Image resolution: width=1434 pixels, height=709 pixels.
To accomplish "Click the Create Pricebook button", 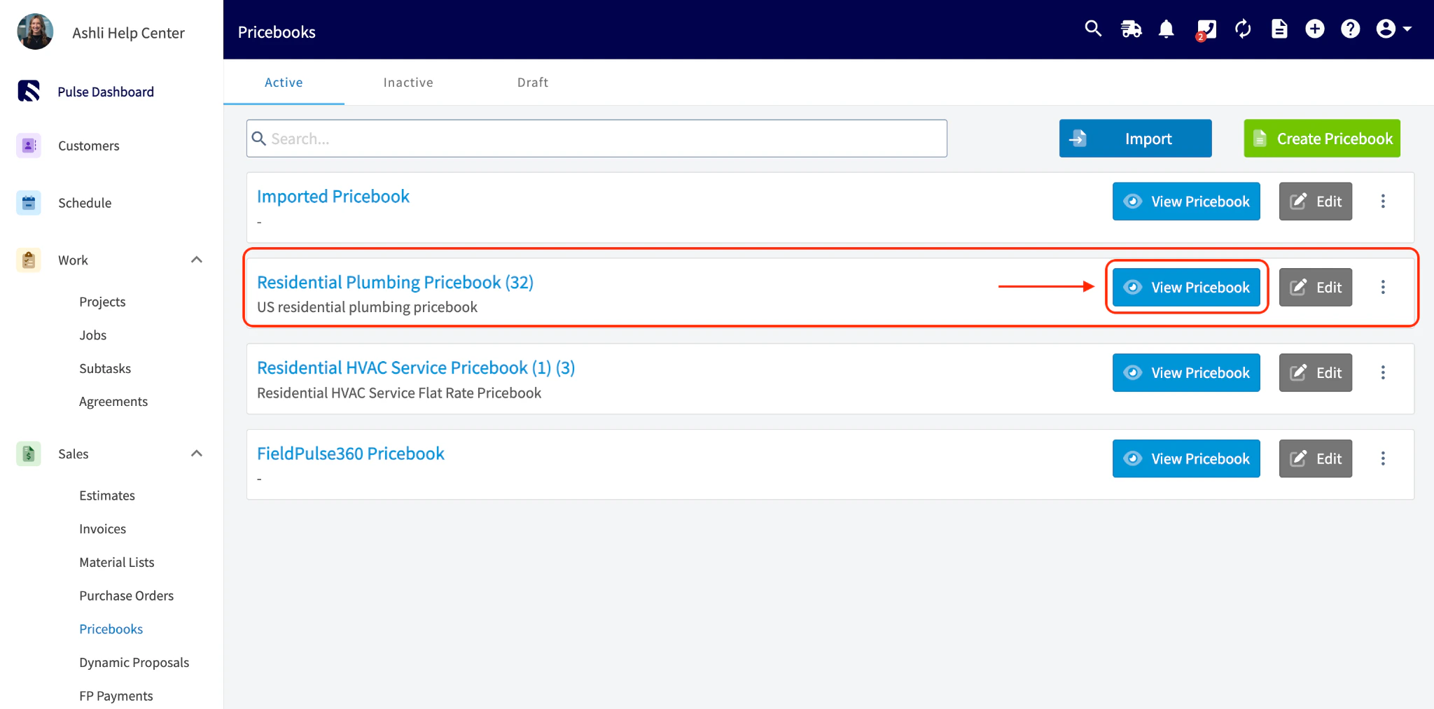I will [x=1322, y=139].
